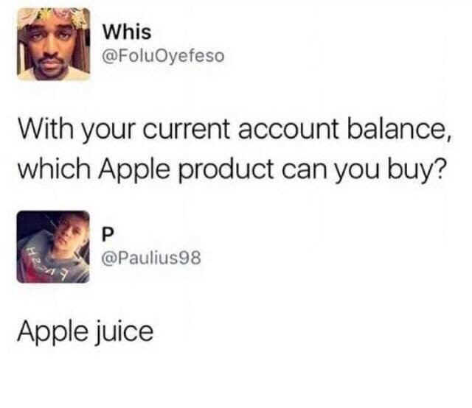
Task: Click the word 'account' in the tweet
Action: [289, 130]
